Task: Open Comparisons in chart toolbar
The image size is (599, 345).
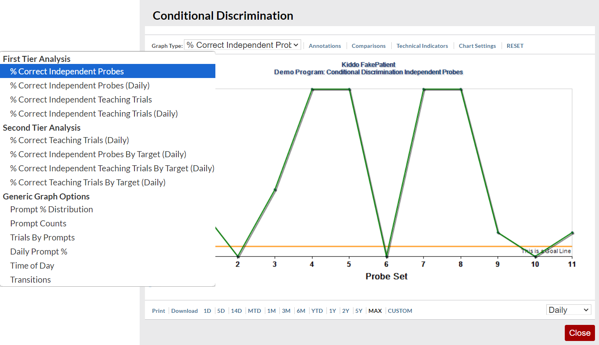Action: pyautogui.click(x=368, y=46)
